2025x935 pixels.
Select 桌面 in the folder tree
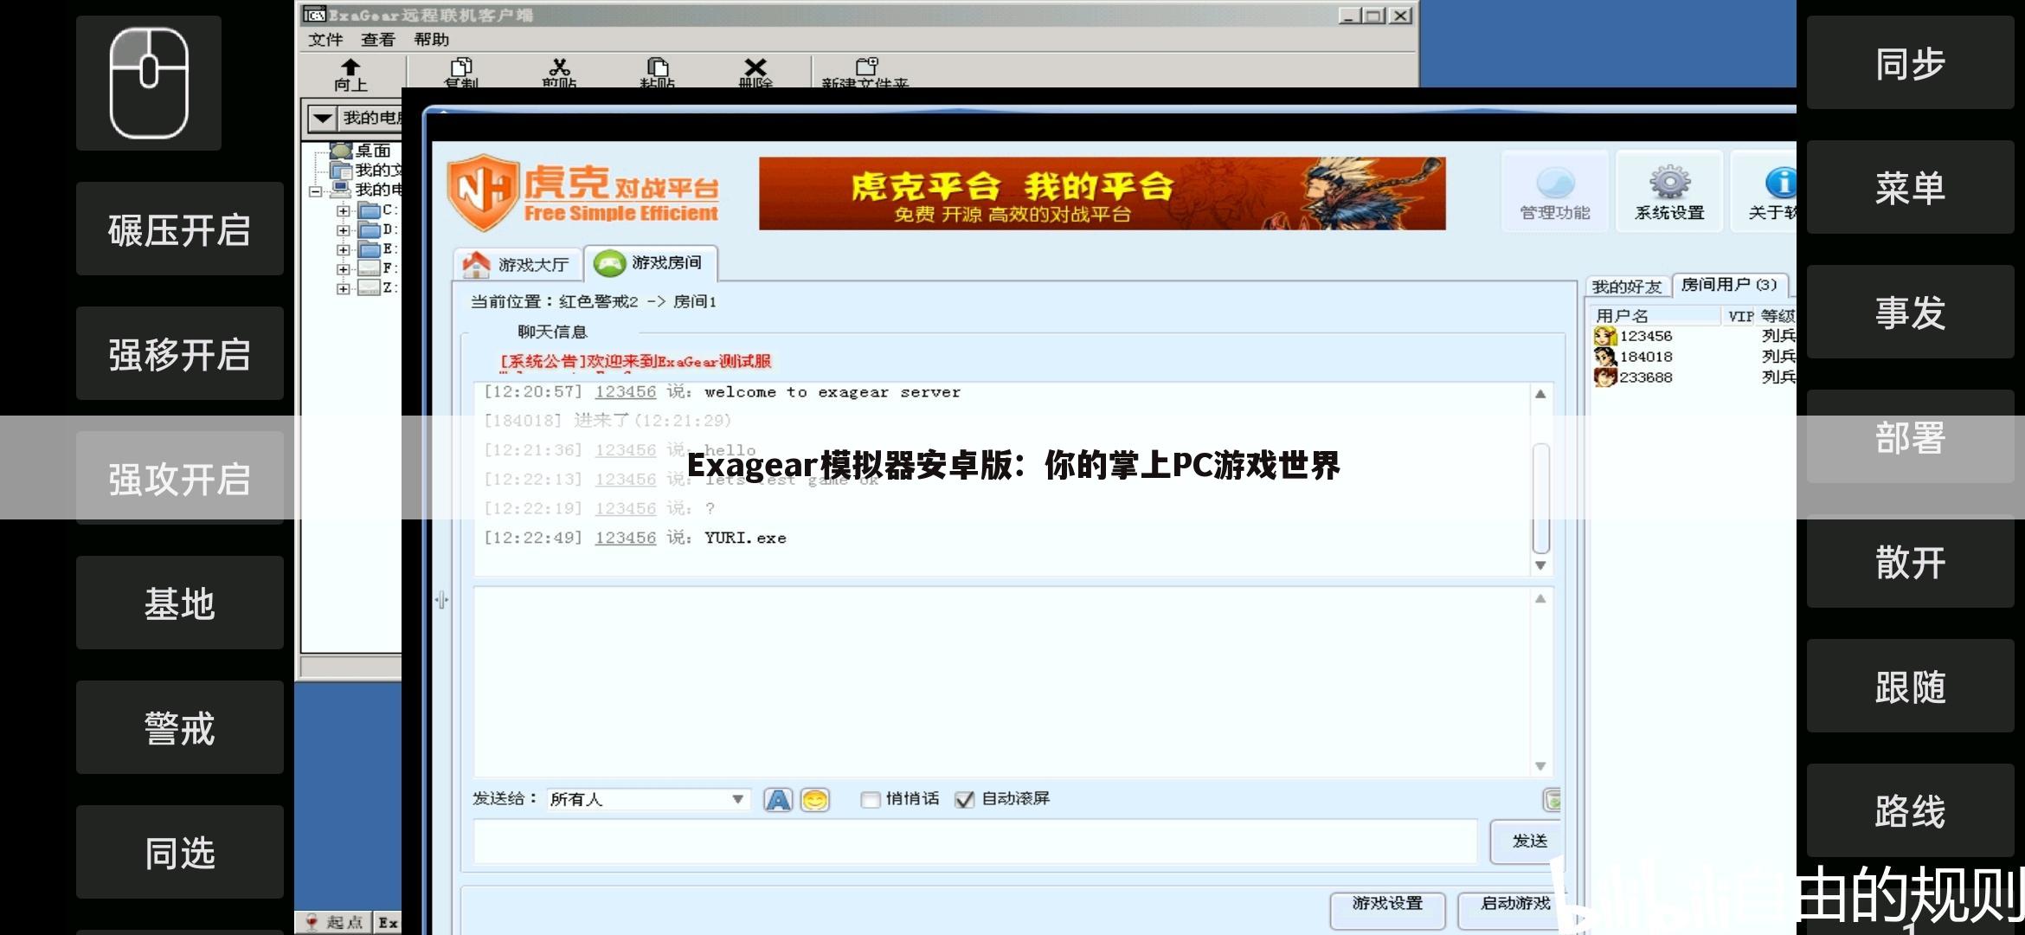point(373,151)
